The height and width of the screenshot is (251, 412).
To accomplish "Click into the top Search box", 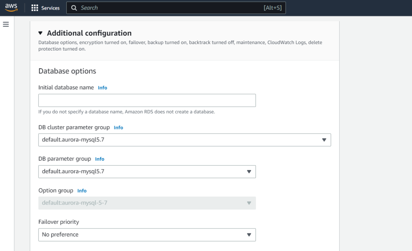I will point(169,8).
